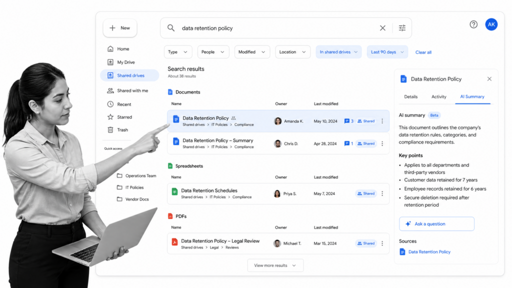Click the Beta badge next to AI summary
The image size is (512, 288).
434,115
